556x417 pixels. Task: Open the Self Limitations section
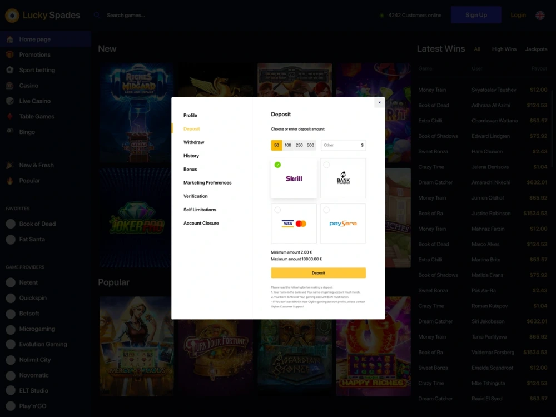[x=200, y=210]
